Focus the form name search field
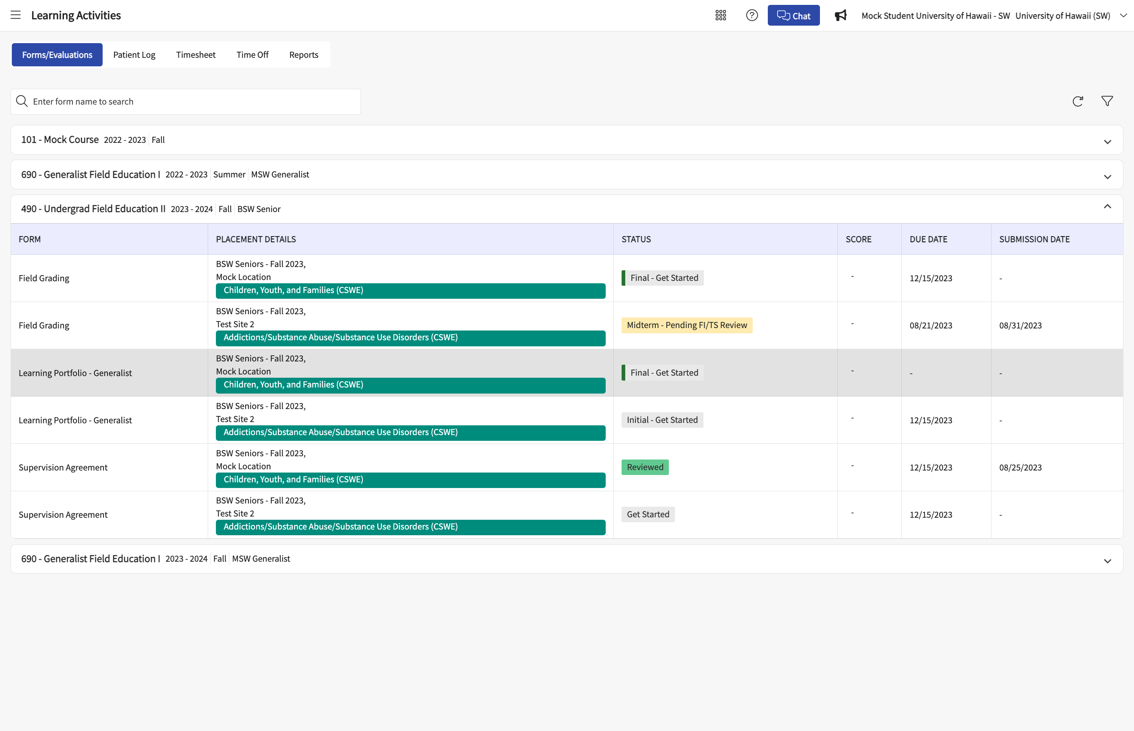1134x731 pixels. tap(186, 102)
